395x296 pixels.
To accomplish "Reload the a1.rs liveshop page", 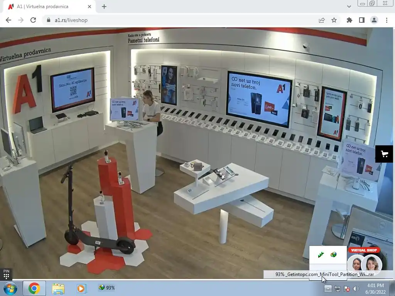I will coord(33,20).
